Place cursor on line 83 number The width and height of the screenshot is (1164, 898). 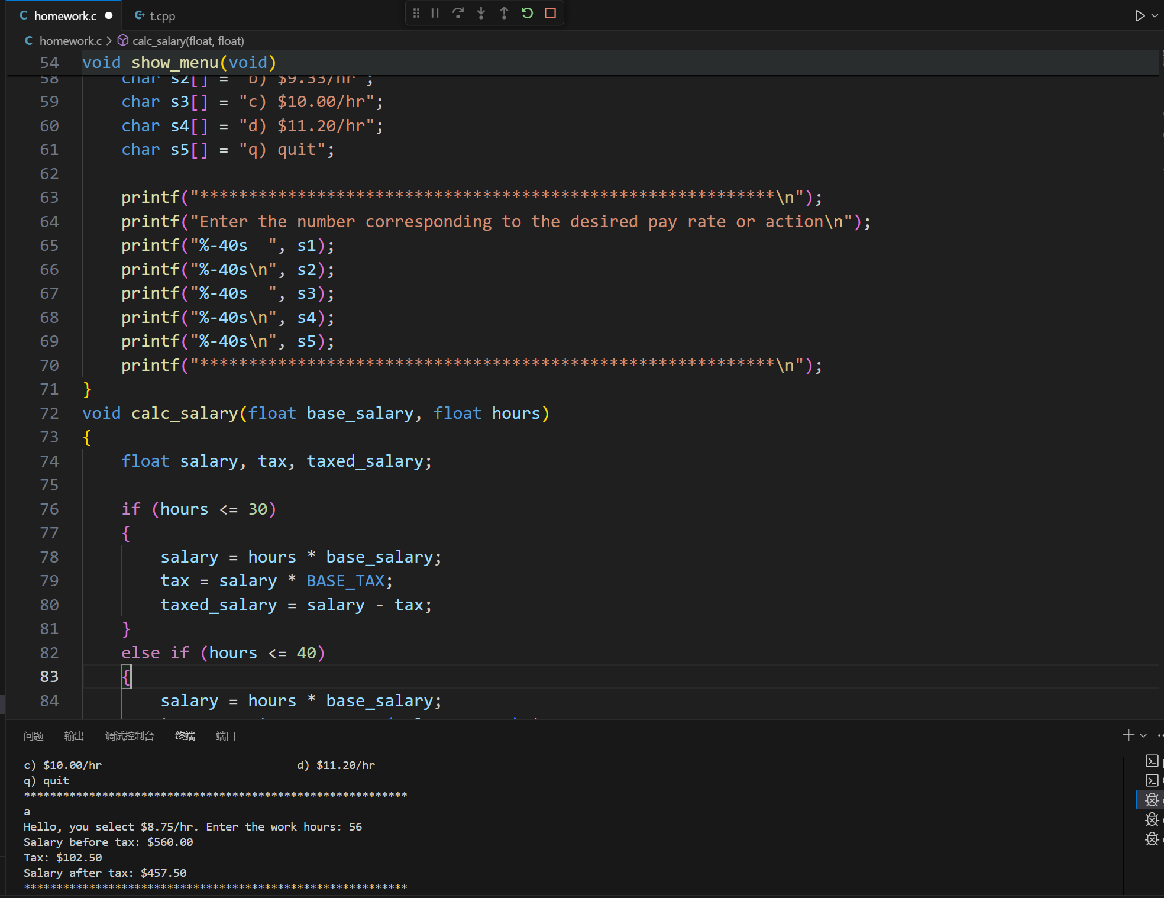pyautogui.click(x=50, y=677)
